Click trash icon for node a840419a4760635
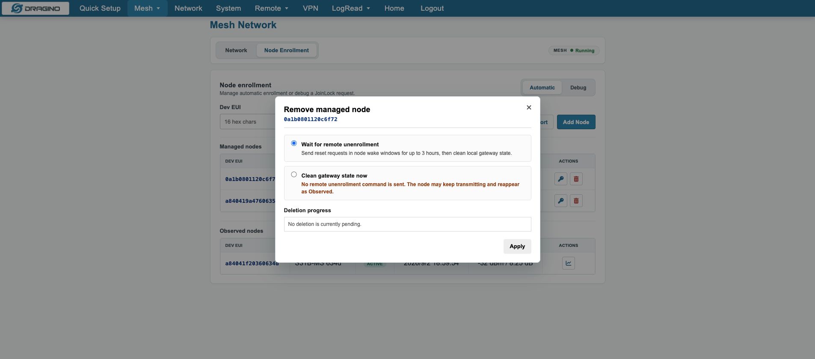 [576, 201]
